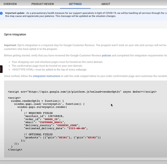Open the Product Review tab
The image size is (167, 164).
click(43, 4)
